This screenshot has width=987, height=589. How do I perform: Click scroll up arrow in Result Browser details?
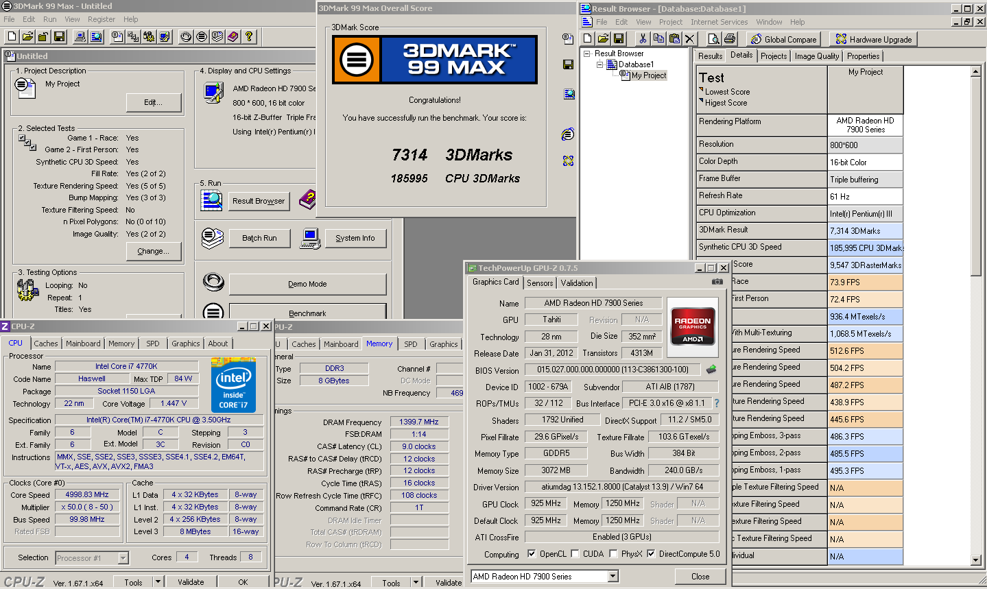(x=977, y=71)
